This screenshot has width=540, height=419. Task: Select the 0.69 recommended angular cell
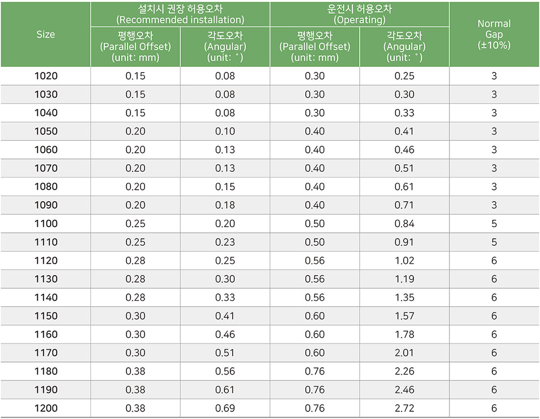[x=225, y=408]
